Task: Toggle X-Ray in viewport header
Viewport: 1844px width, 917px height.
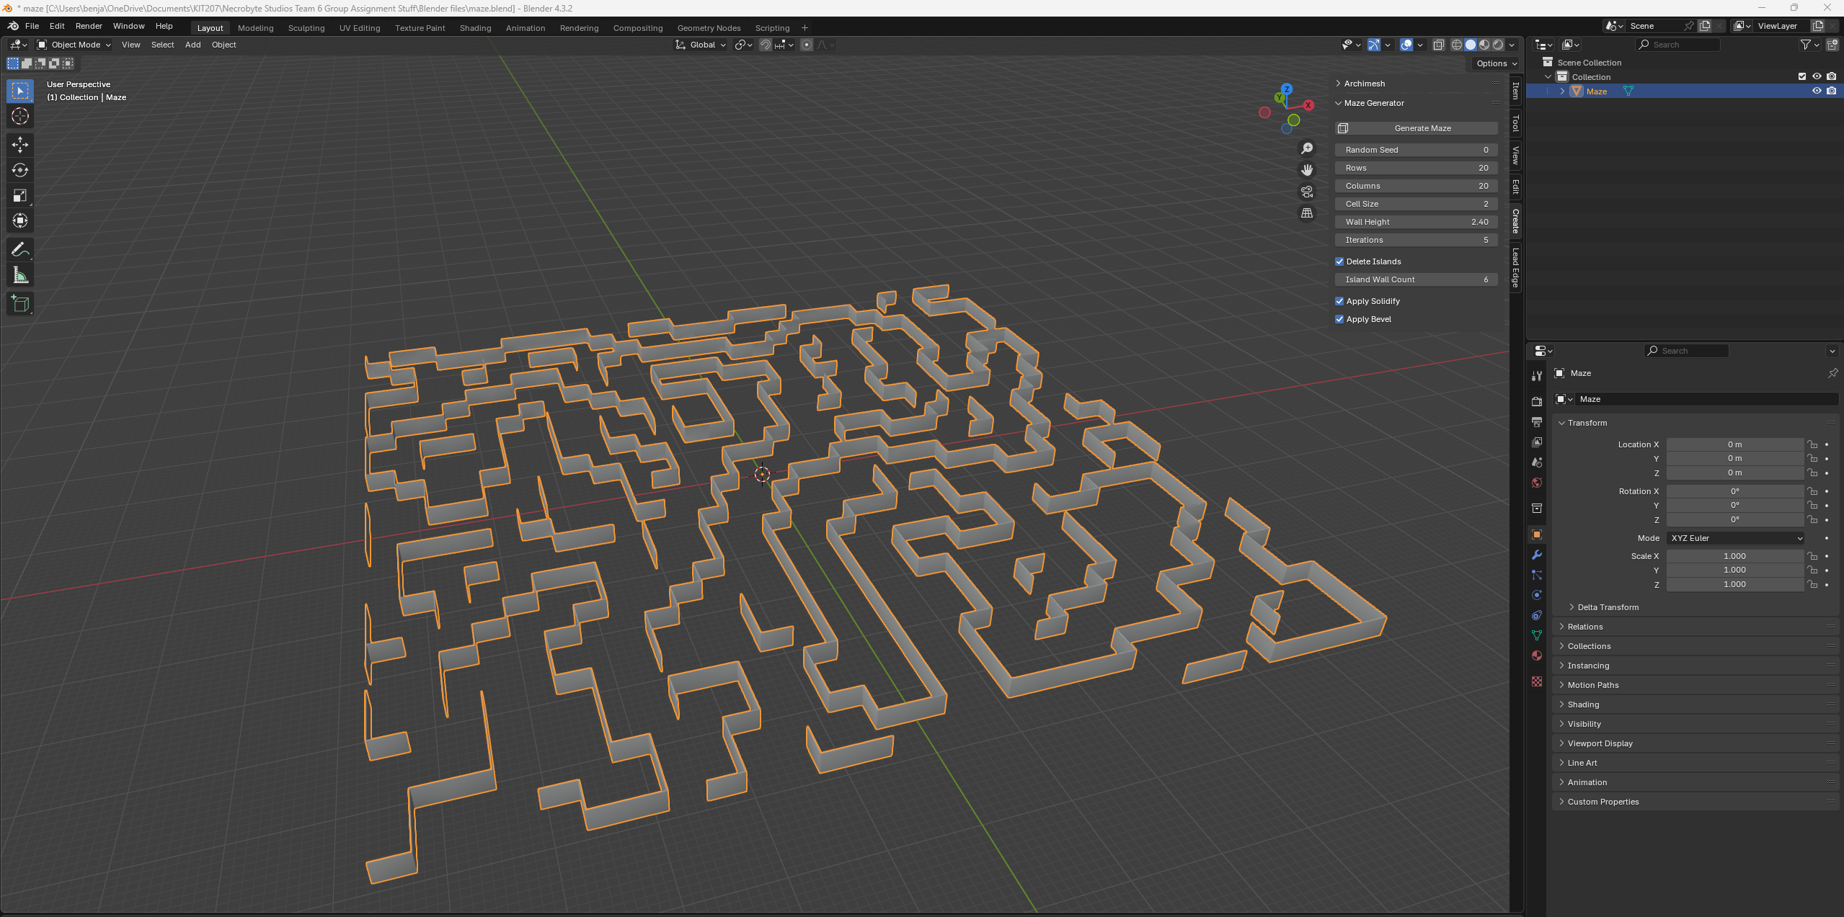Action: pos(1438,45)
